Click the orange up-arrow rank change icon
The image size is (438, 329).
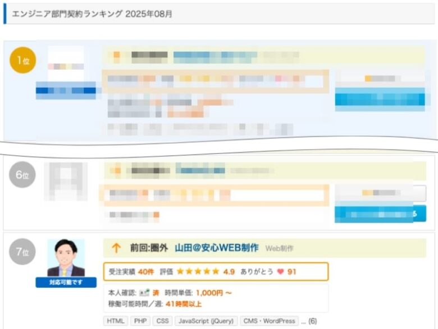point(116,248)
